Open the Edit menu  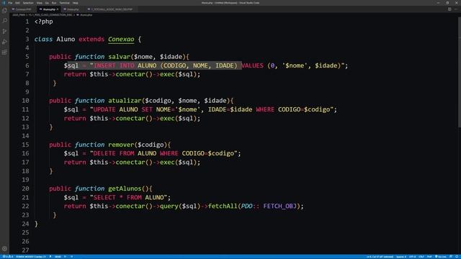point(17,3)
